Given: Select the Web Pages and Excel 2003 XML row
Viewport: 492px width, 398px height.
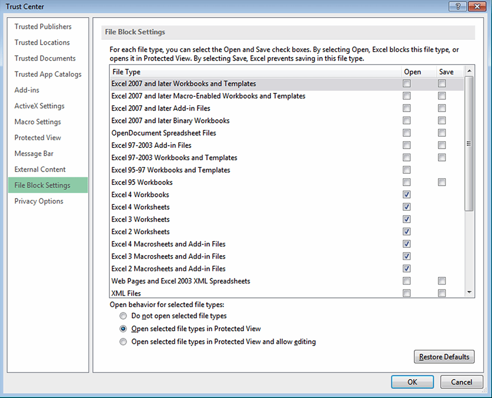Looking at the screenshot, I should coord(180,281).
